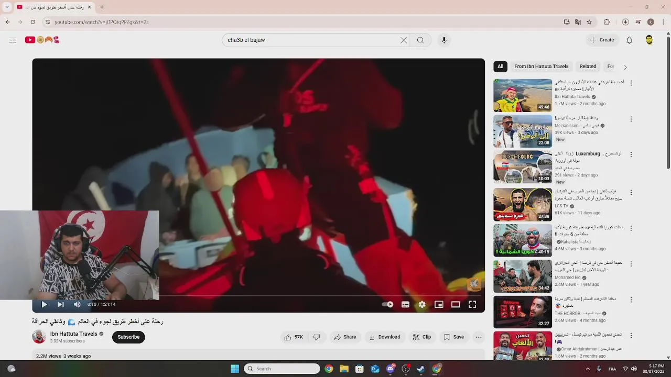Viewport: 671px width, 377px height.
Task: Open options for the Mohamed Eid video
Action: [x=631, y=264]
